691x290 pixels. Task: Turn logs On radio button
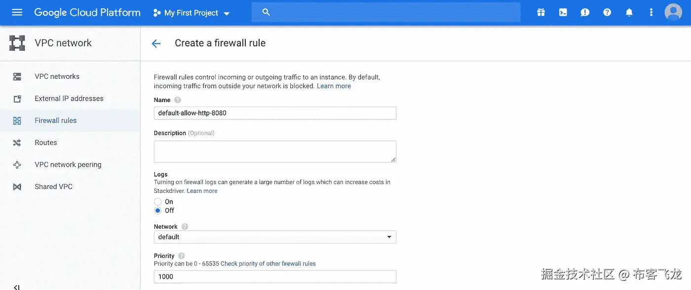[x=158, y=202]
